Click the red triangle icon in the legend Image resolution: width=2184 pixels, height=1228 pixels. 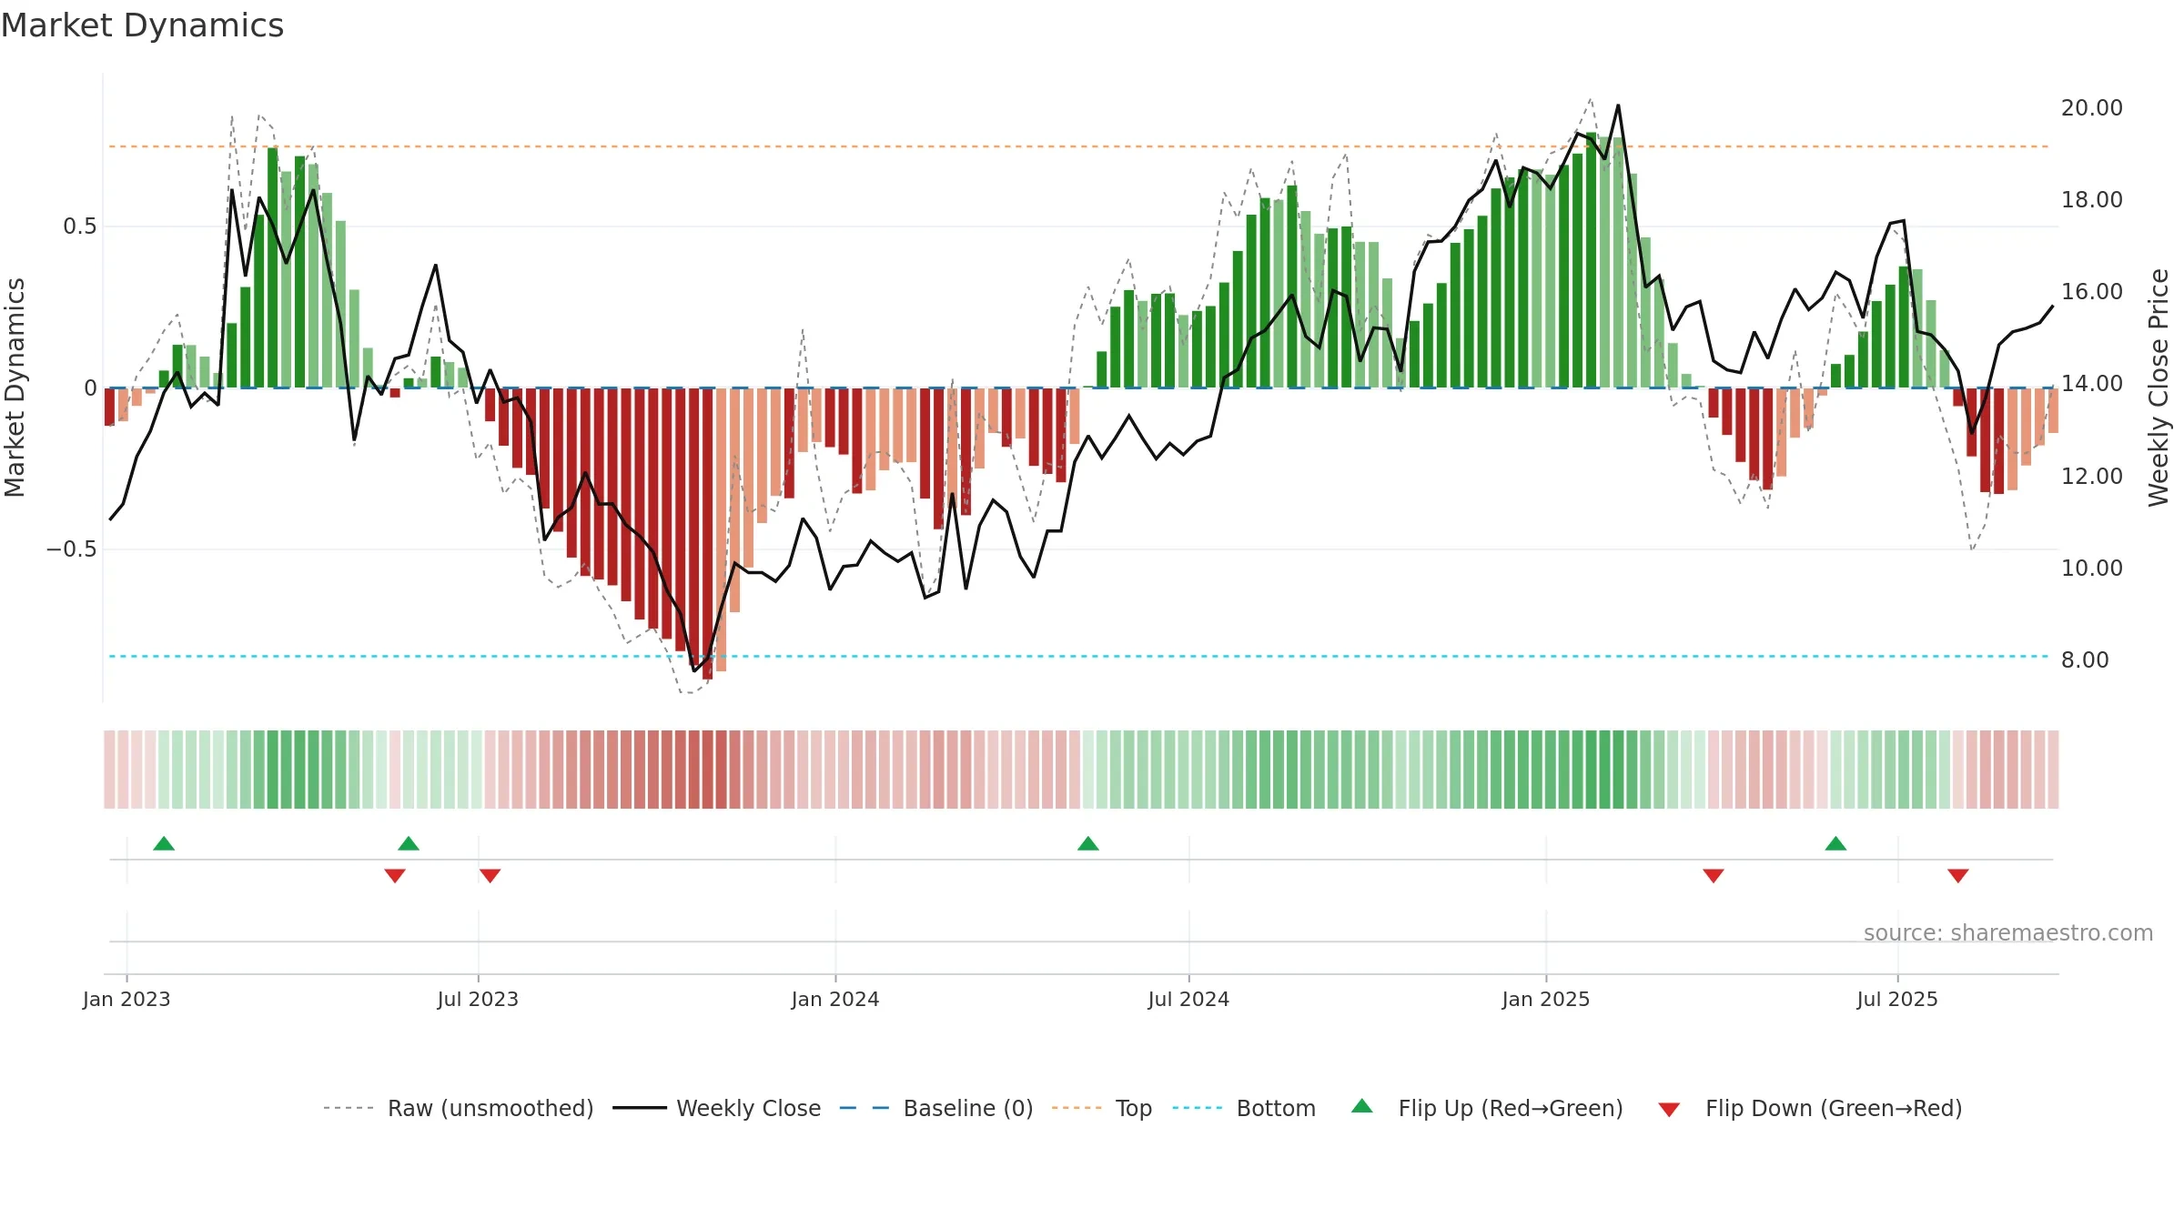pyautogui.click(x=1669, y=1110)
